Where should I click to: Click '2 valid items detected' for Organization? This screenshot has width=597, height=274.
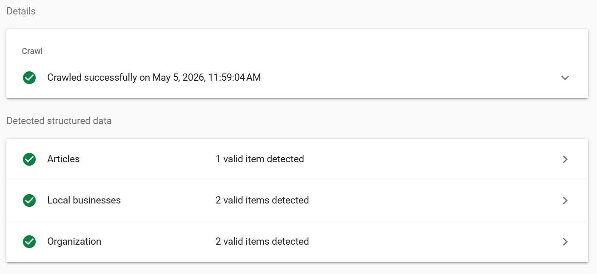(262, 242)
